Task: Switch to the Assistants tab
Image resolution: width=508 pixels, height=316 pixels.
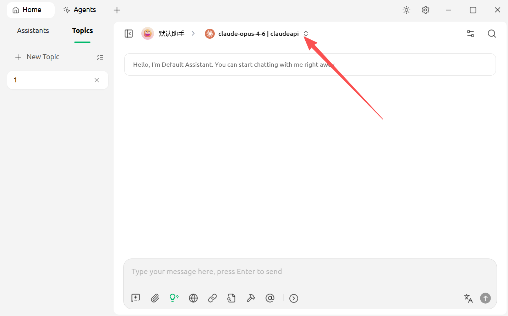Action: pyautogui.click(x=33, y=31)
